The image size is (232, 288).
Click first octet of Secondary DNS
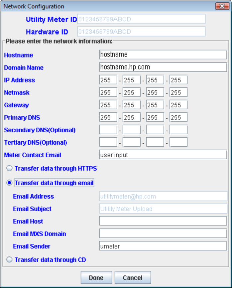[108, 129]
